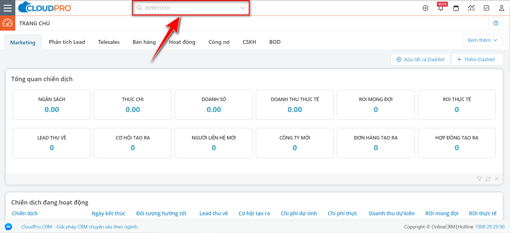Click the ROI MONG ĐỢI card
The height and width of the screenshot is (233, 510).
click(376, 105)
